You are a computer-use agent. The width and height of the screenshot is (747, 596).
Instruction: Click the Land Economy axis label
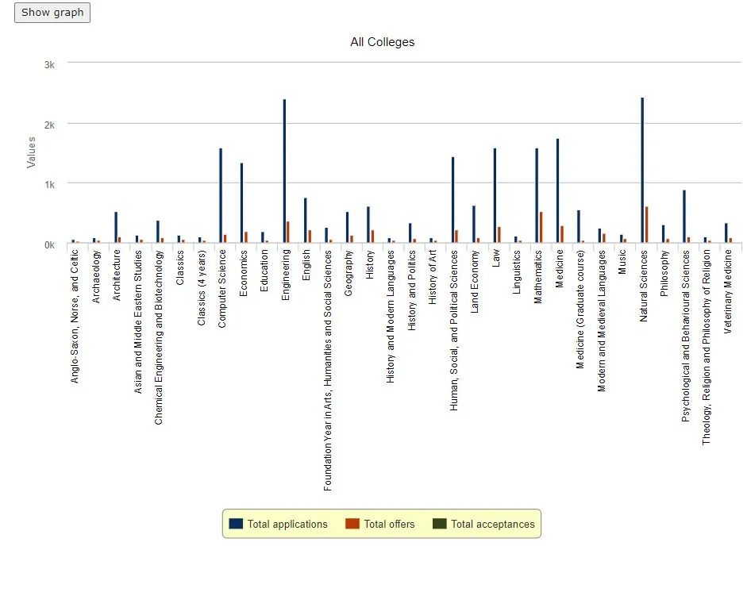[475, 282]
